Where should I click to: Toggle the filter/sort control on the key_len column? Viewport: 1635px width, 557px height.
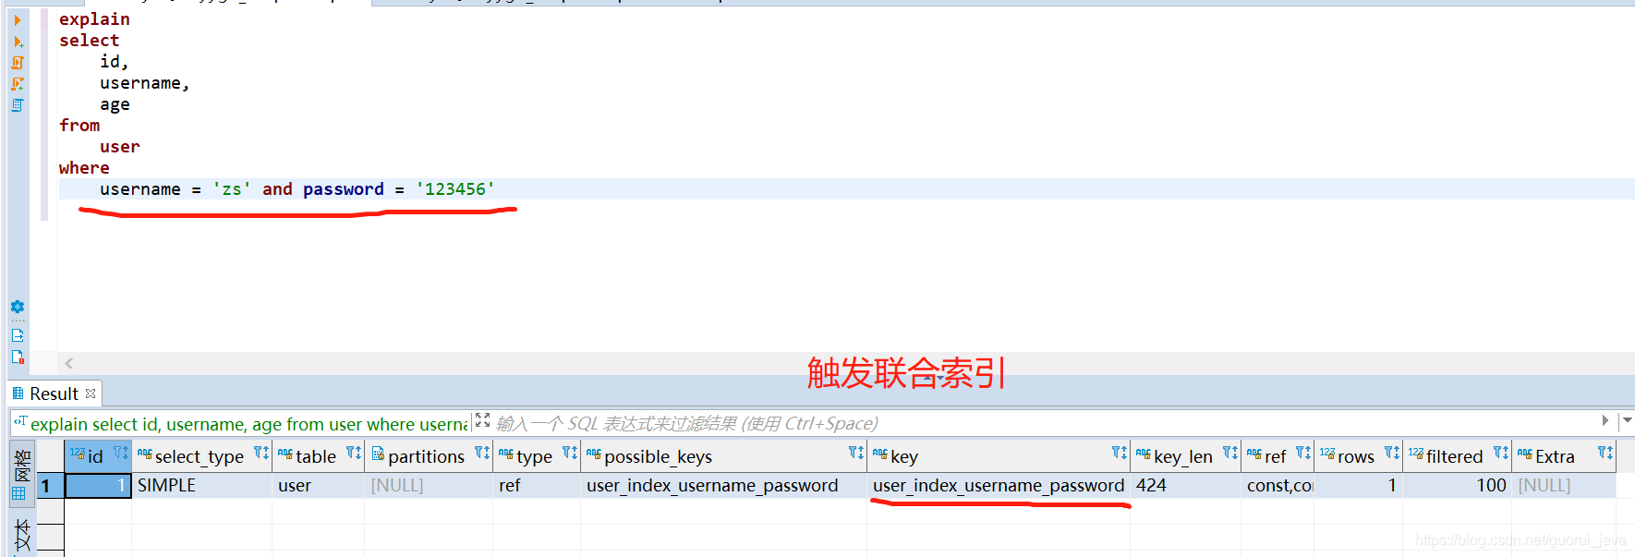pyautogui.click(x=1230, y=453)
